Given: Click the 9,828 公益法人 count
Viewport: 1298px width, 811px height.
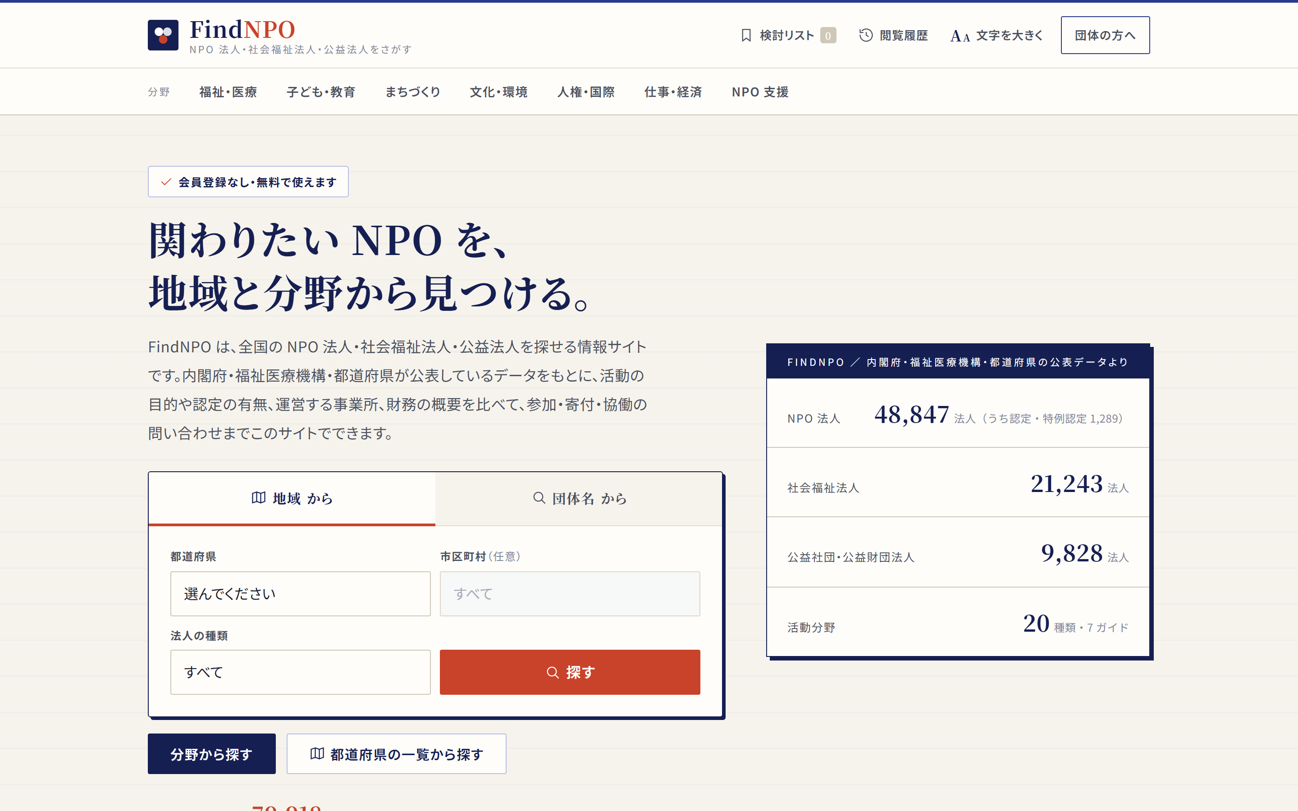Looking at the screenshot, I should point(1072,554).
